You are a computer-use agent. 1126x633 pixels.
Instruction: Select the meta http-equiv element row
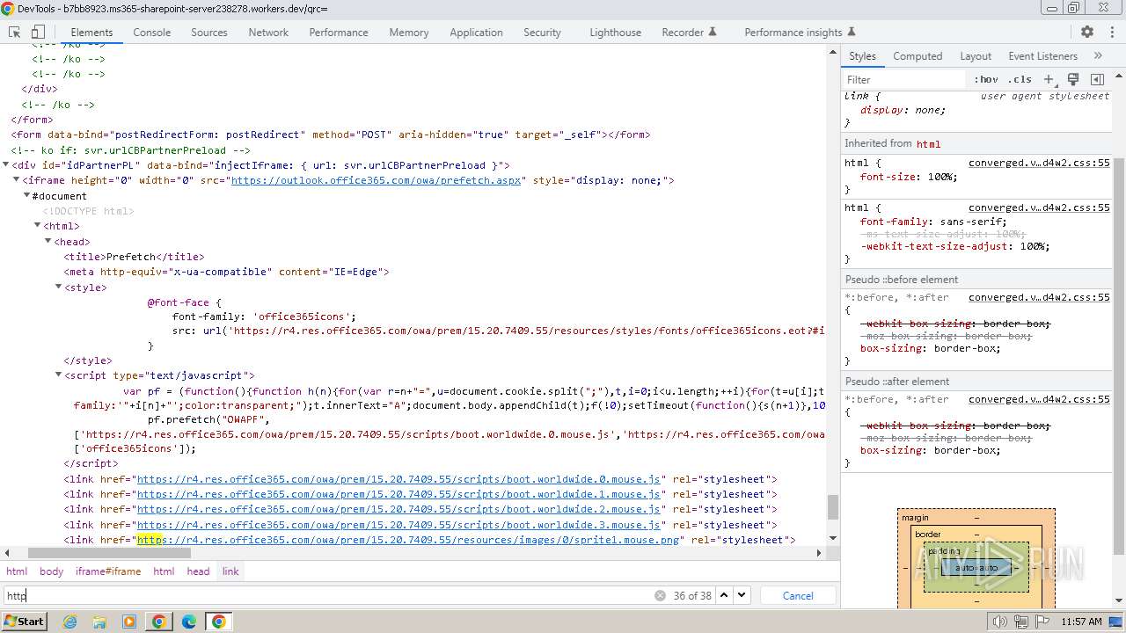point(226,272)
